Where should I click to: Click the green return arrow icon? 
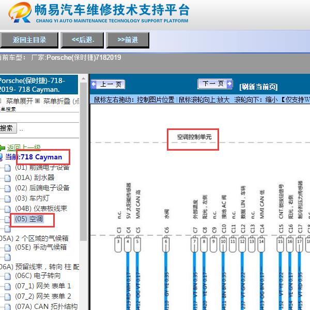pyautogui.click(x=3, y=148)
